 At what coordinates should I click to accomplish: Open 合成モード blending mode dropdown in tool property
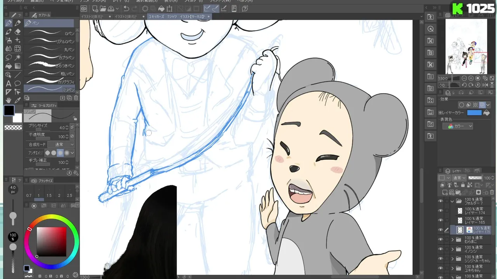point(61,145)
